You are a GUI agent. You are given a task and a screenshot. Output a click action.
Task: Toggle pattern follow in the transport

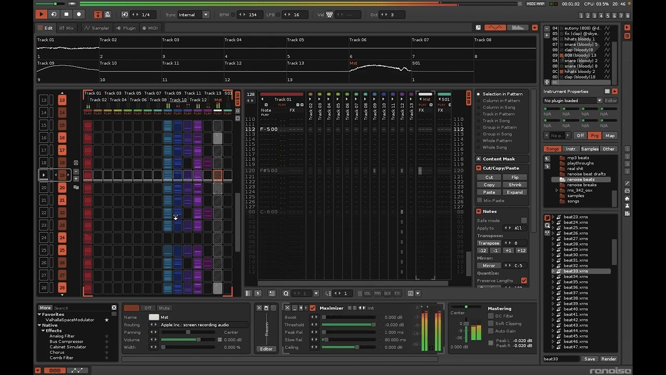pyautogui.click(x=98, y=15)
